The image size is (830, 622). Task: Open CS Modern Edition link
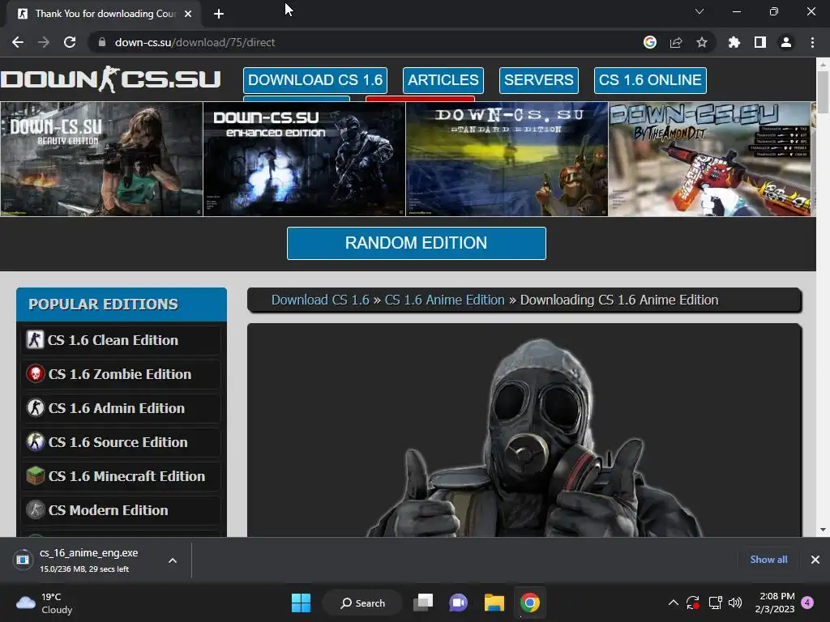click(x=121, y=510)
